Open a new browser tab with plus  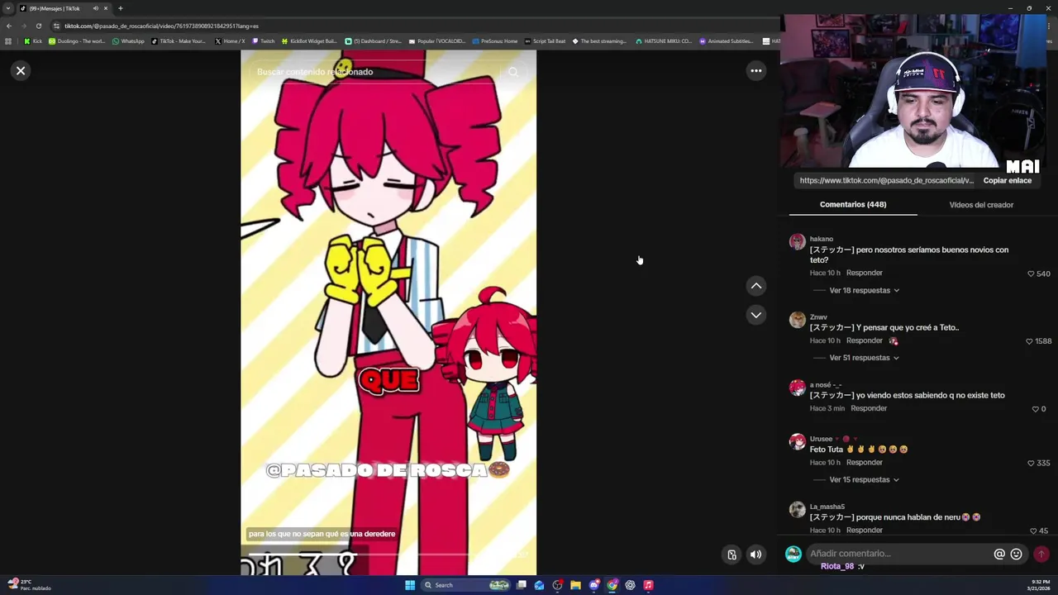[x=120, y=8]
